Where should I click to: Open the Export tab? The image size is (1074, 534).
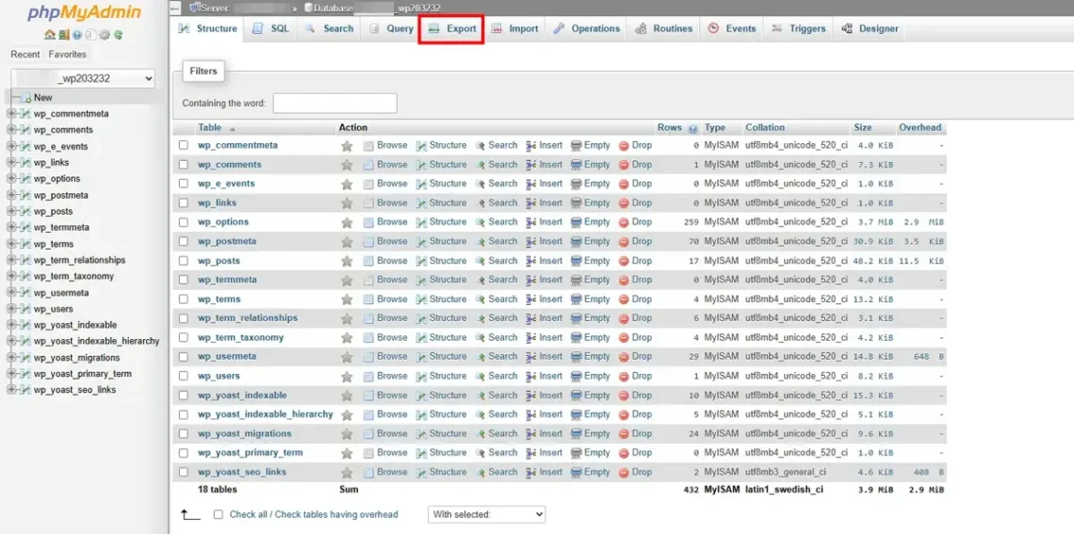[451, 29]
